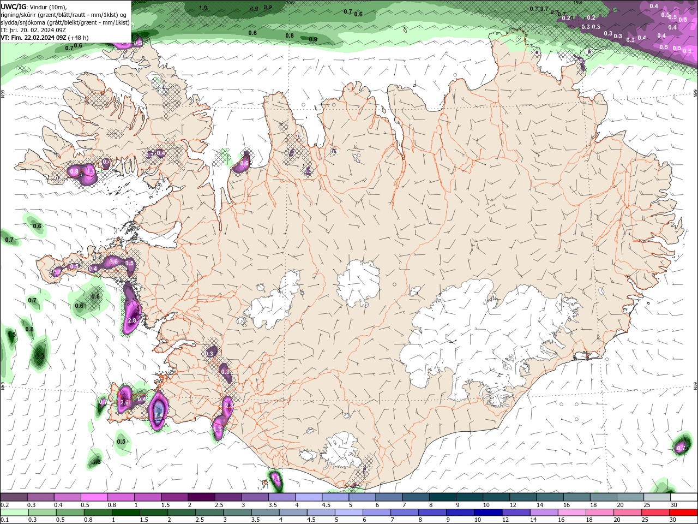
Task: Click the 2.6 precipitation value on the map
Action: click(124, 403)
